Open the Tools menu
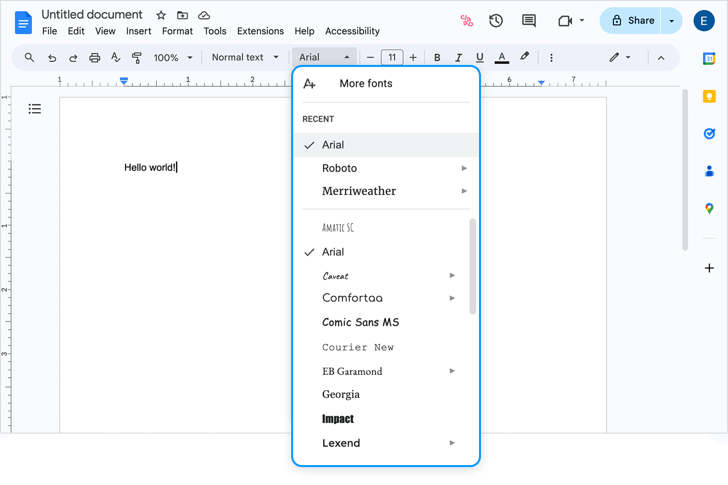This screenshot has height=485, width=728. (x=215, y=31)
